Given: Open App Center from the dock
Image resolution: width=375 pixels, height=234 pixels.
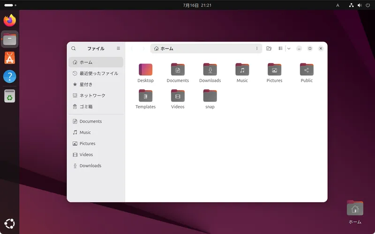Looking at the screenshot, I should pos(9,58).
